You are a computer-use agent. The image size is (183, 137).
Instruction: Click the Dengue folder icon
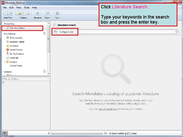(8, 62)
